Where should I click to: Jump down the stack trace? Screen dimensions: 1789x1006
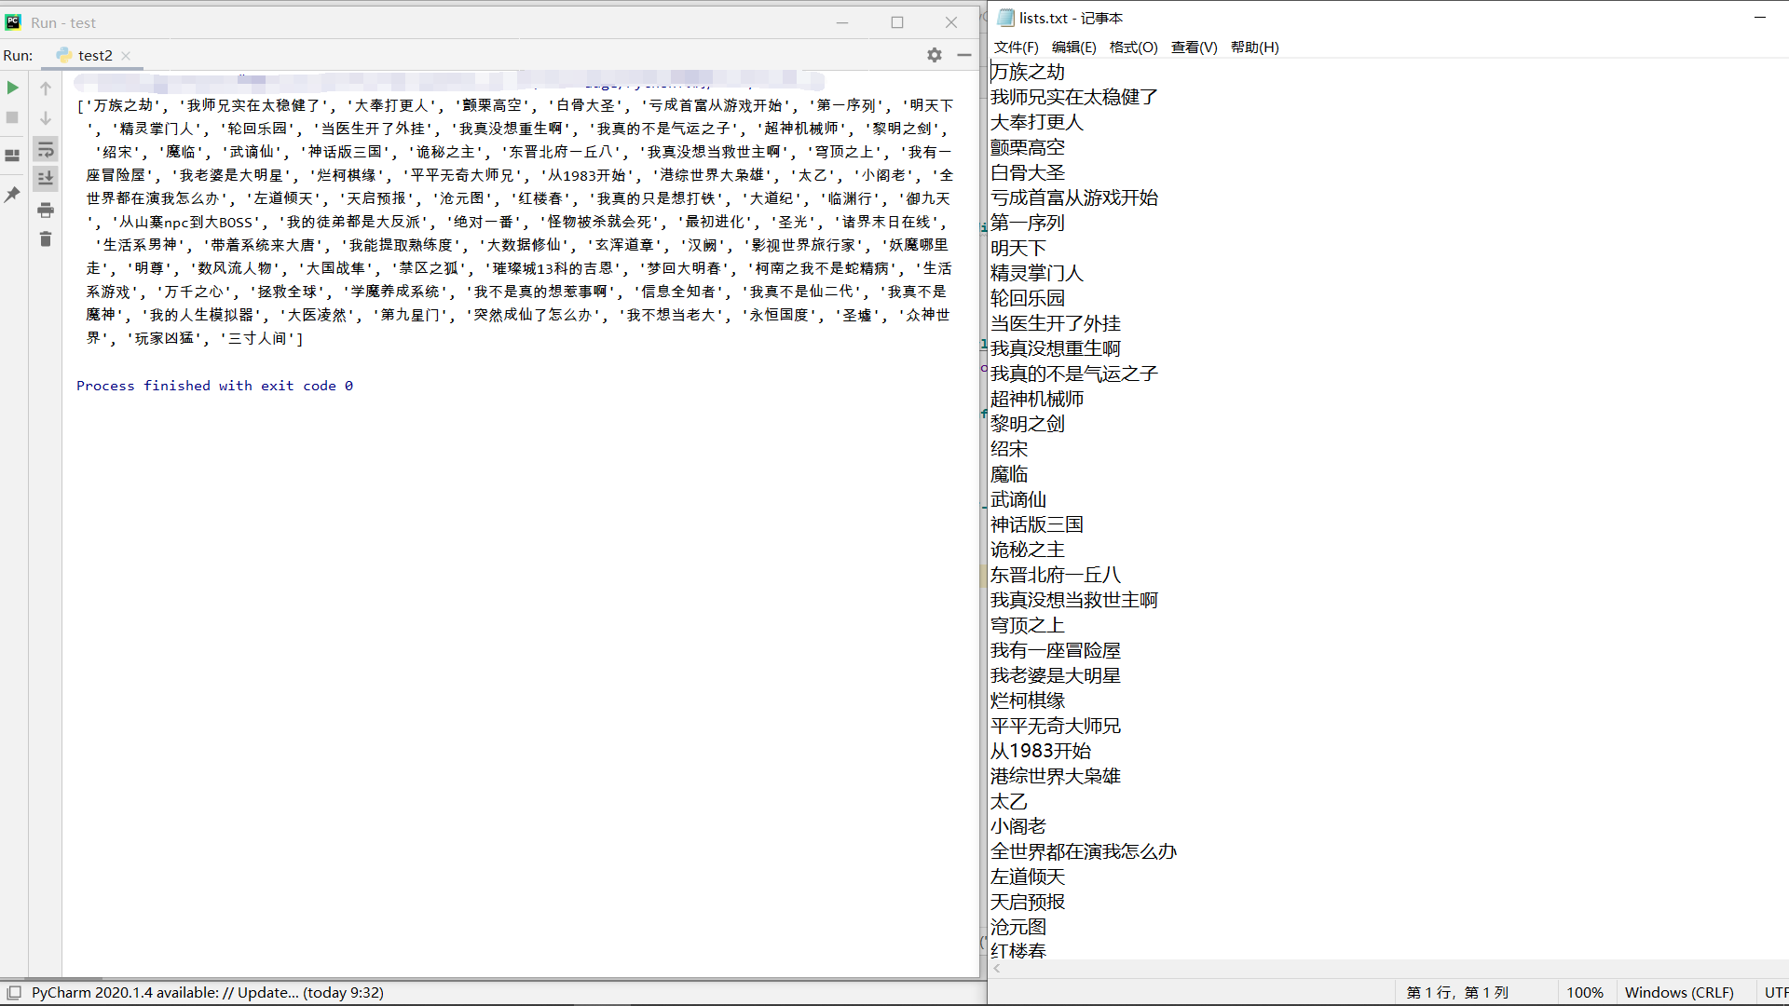[45, 117]
